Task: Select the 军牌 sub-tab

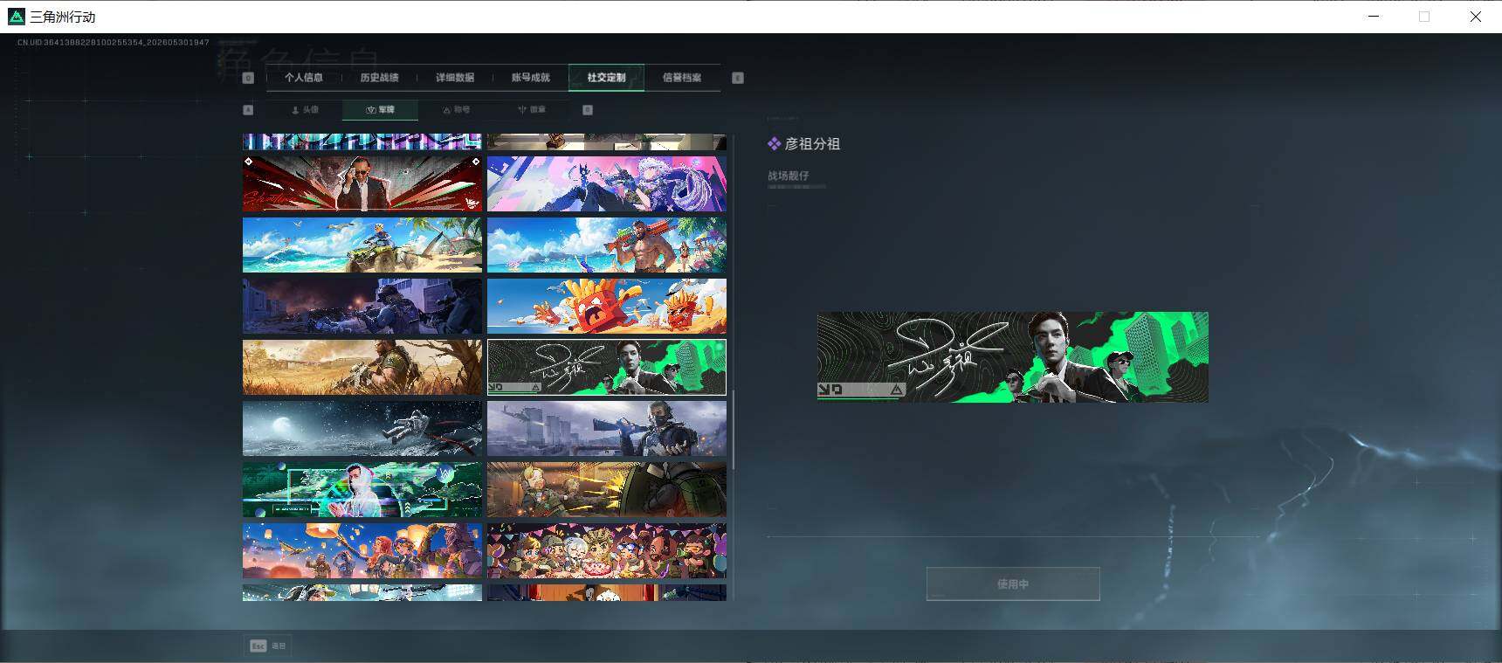Action: coord(380,110)
